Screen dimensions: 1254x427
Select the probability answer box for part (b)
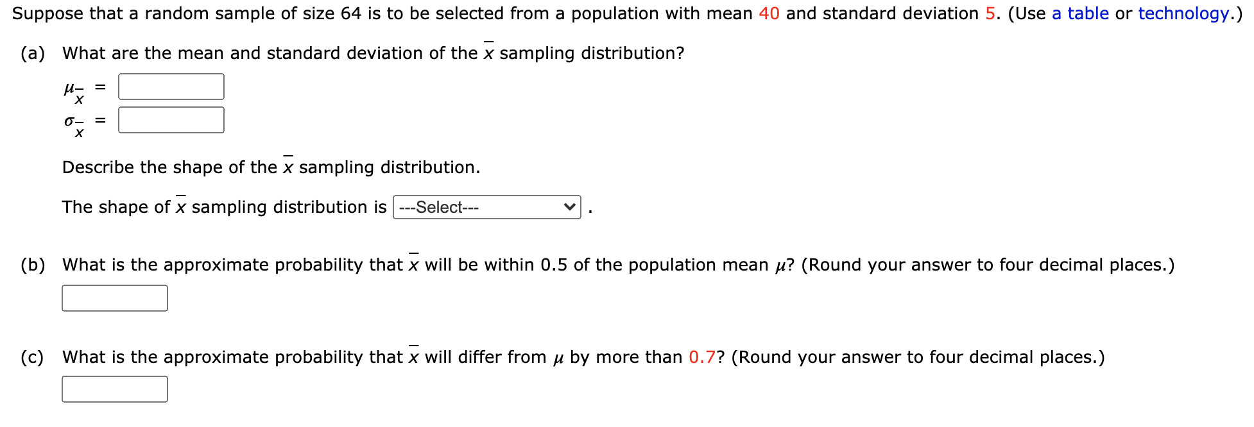114,297
